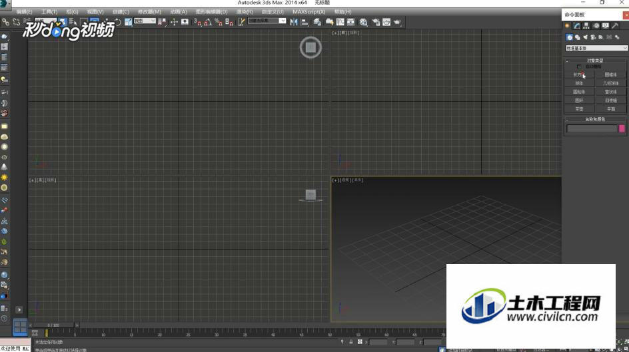Open the MAXScript(X) menu
Screen dimensions: 629x352
click(309, 11)
